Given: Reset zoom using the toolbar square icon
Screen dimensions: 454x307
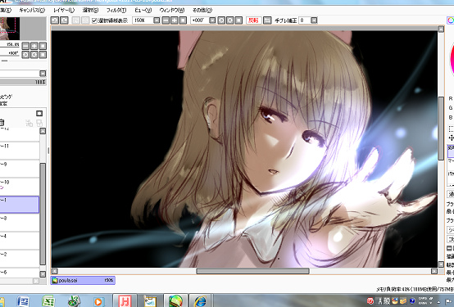Looking at the screenshot, I should coord(183,20).
